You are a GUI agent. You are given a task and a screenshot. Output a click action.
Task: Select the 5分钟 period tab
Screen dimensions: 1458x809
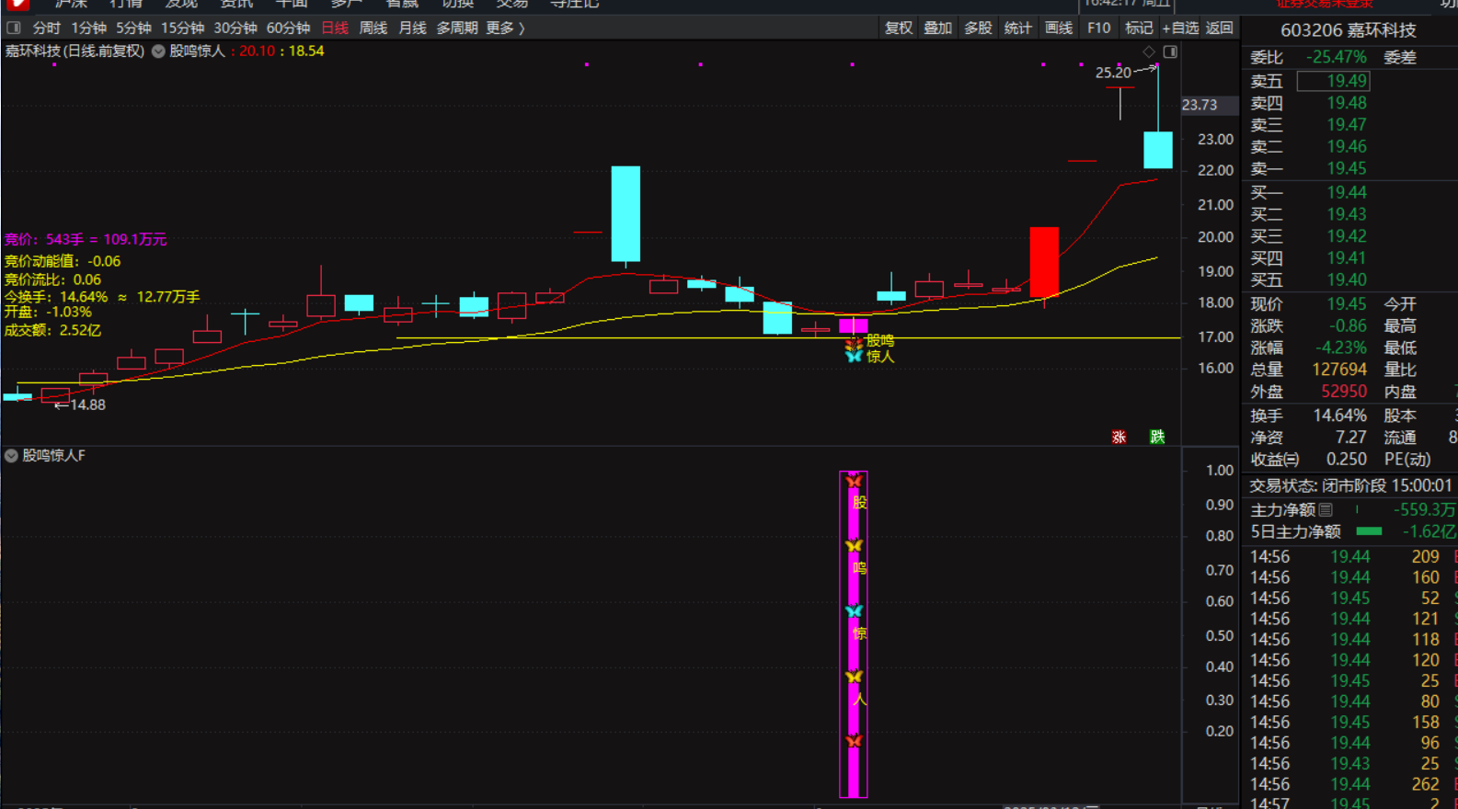coord(133,28)
